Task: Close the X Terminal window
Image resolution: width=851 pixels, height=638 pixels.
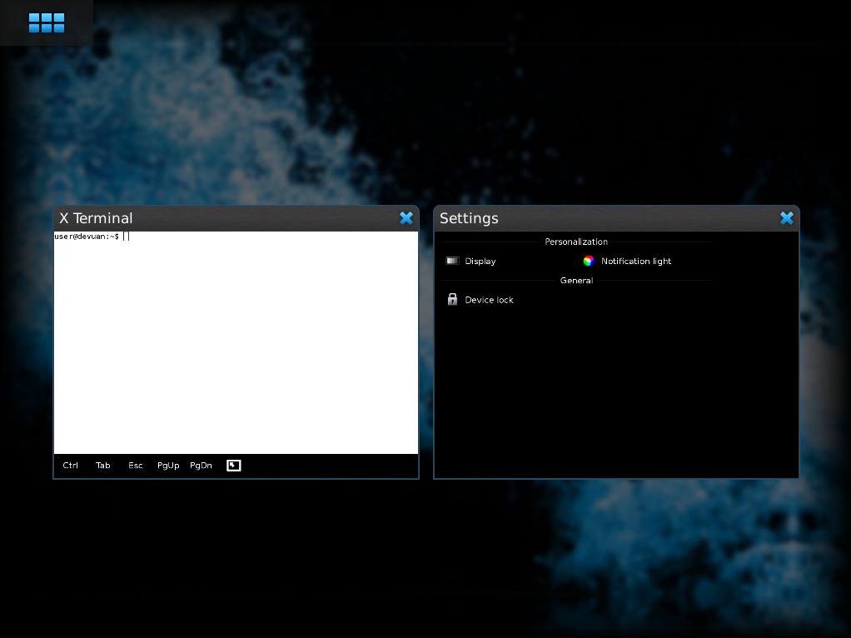Action: (406, 218)
